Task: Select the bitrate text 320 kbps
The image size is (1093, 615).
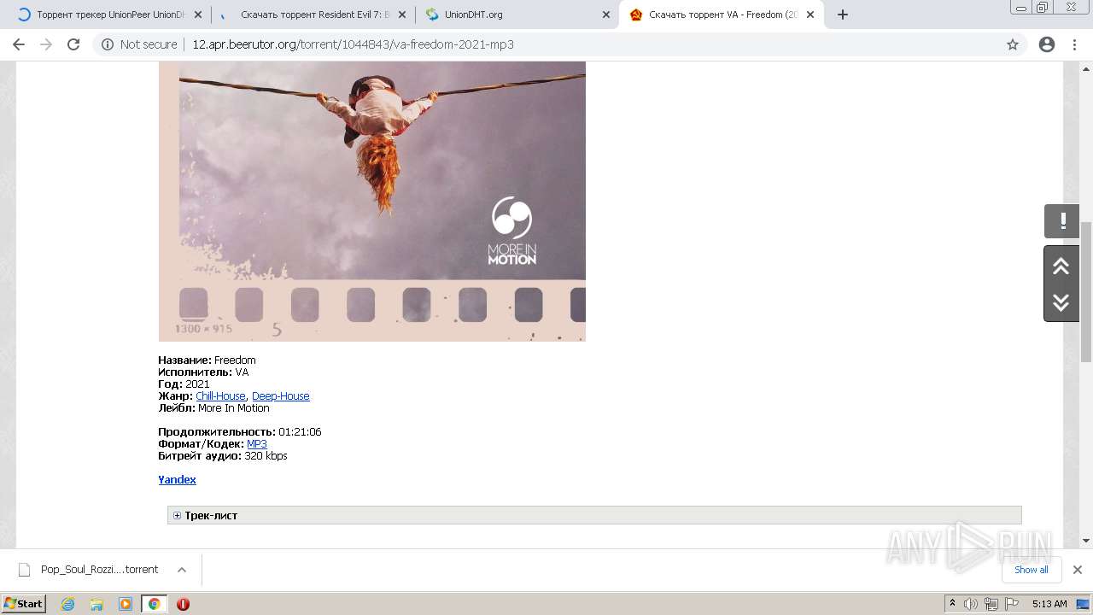Action: coord(266,456)
